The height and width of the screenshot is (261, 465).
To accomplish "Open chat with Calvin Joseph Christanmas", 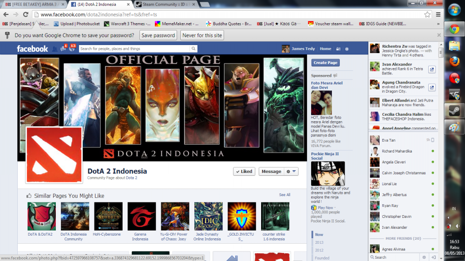I will (403, 172).
